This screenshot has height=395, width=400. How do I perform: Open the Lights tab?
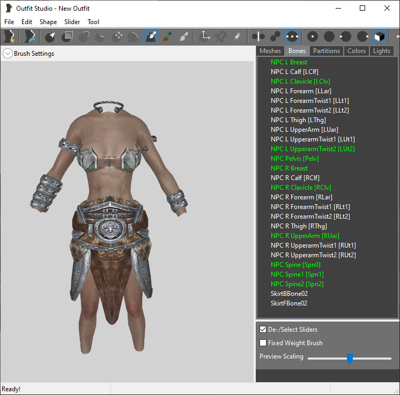(382, 51)
